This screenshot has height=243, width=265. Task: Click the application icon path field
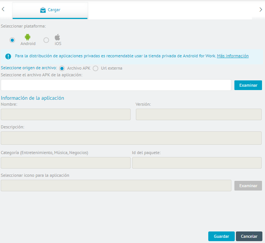coord(116,186)
